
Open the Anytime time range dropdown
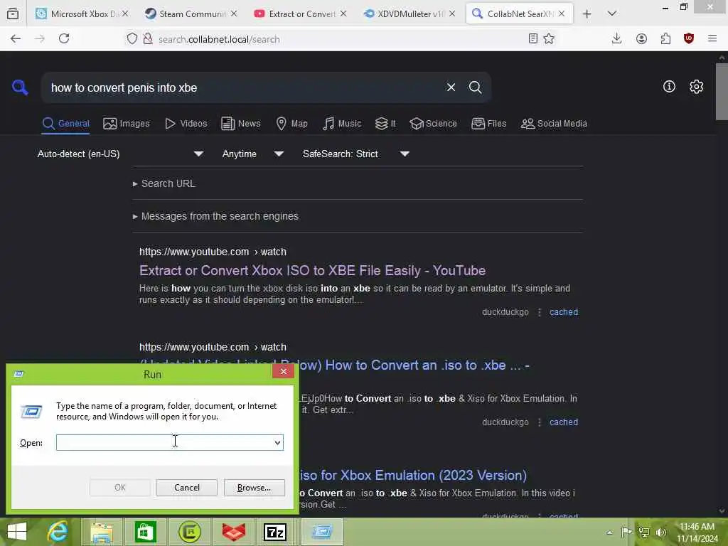(252, 154)
